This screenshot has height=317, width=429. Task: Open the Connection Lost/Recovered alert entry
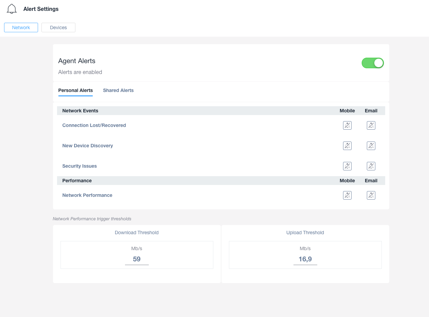click(94, 125)
